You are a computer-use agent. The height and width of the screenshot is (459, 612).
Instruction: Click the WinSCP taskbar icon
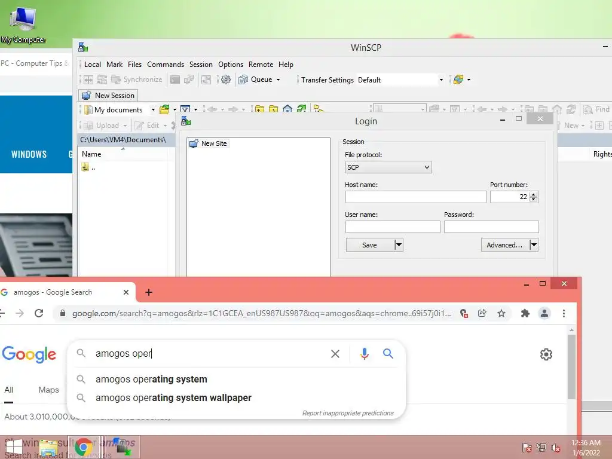tap(122, 447)
